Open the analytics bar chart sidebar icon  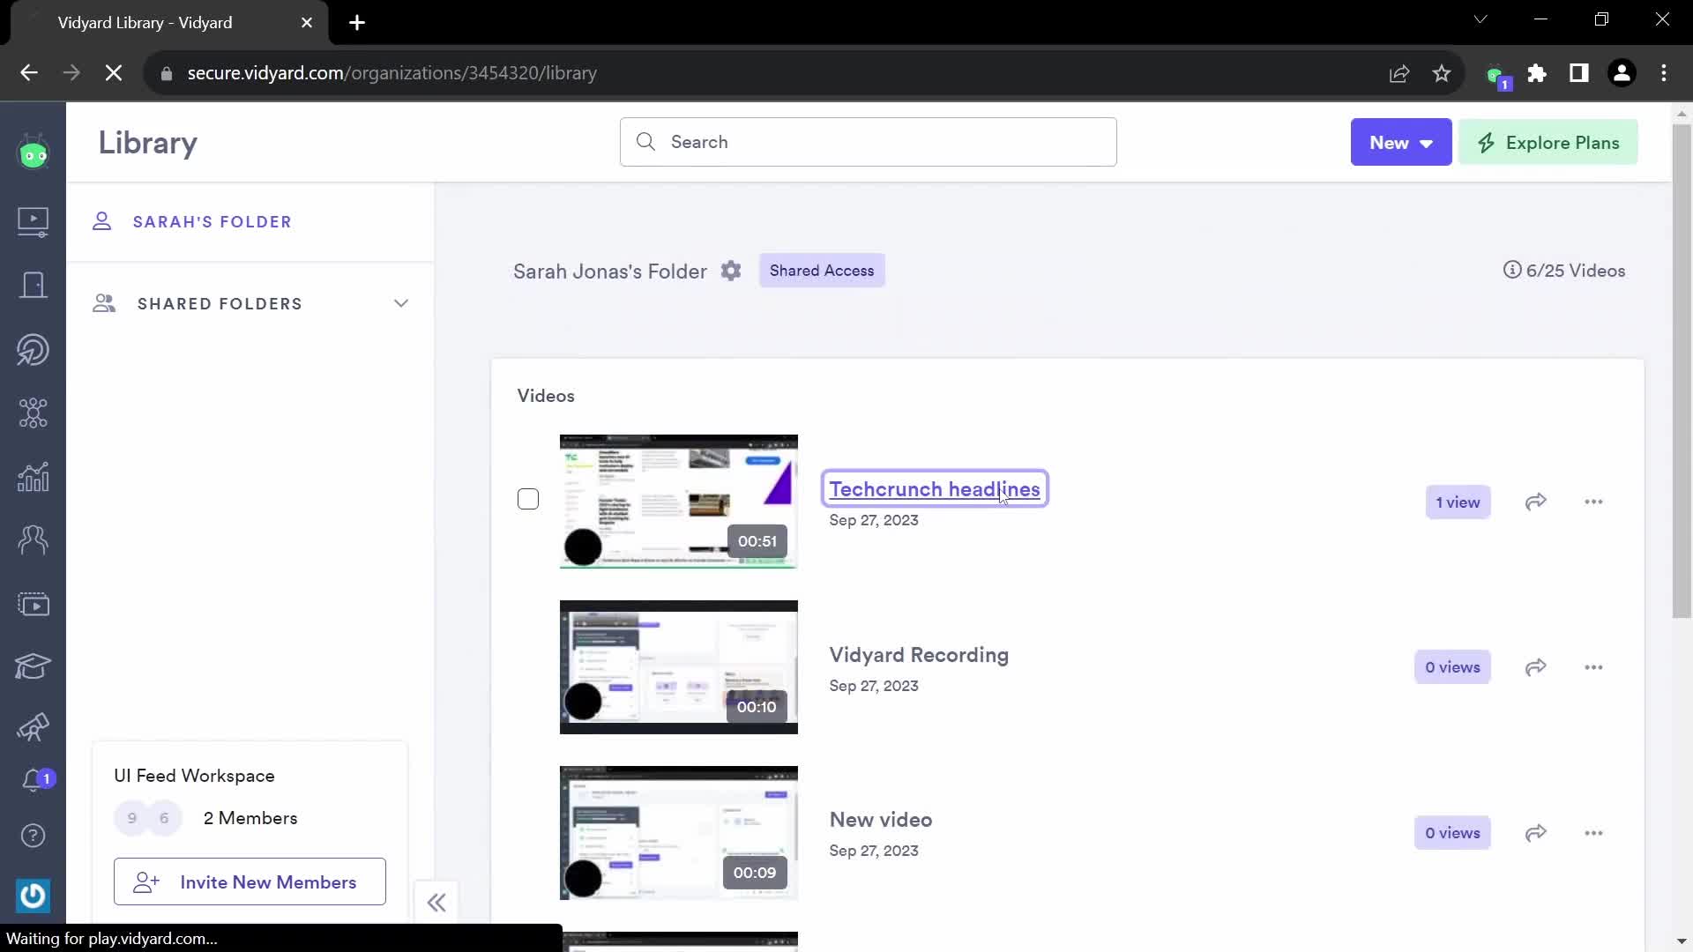tap(34, 477)
